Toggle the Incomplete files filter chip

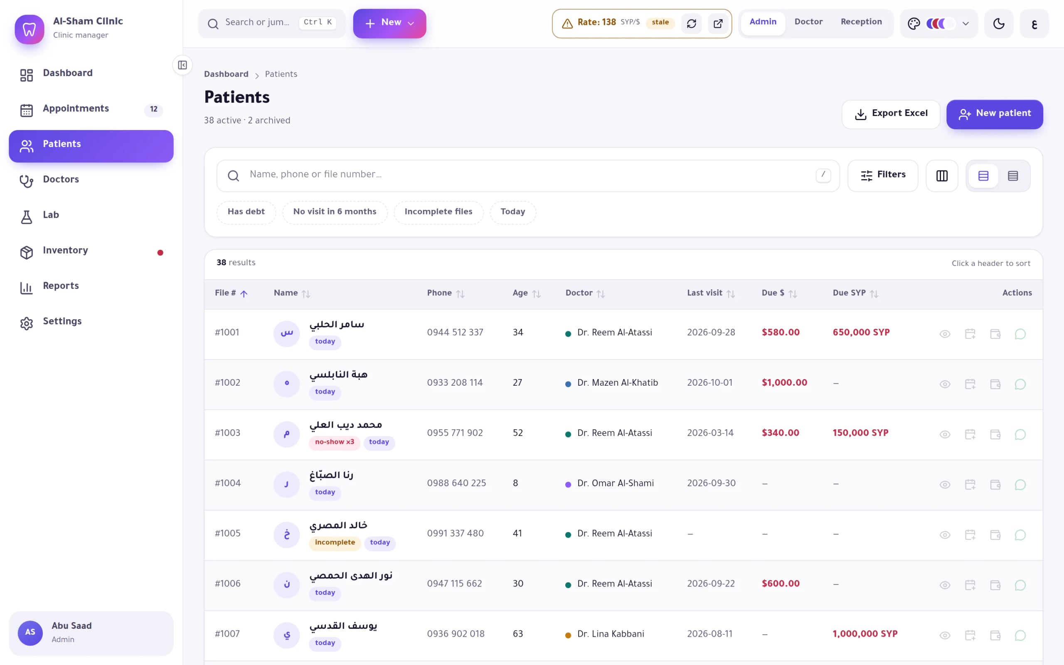438,212
